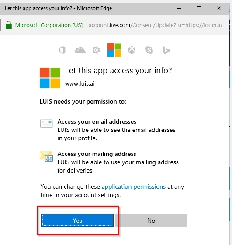Click the www.luis.ai app address text
Image resolution: width=232 pixels, height=245 pixels.
pyautogui.click(x=80, y=83)
